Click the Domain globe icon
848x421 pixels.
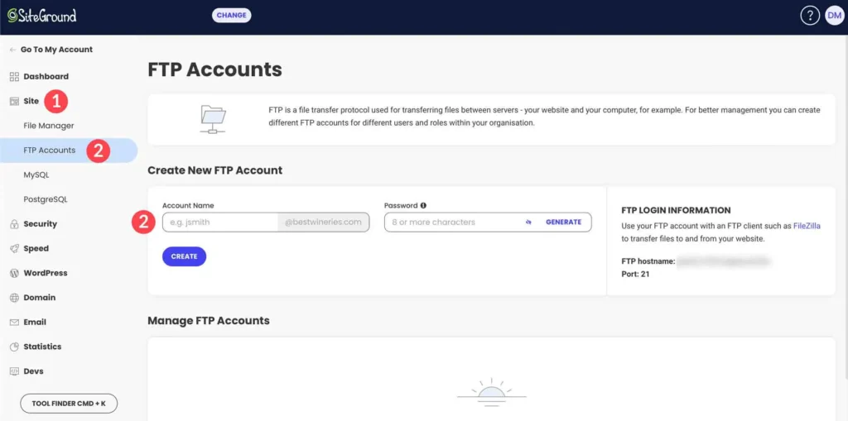15,298
